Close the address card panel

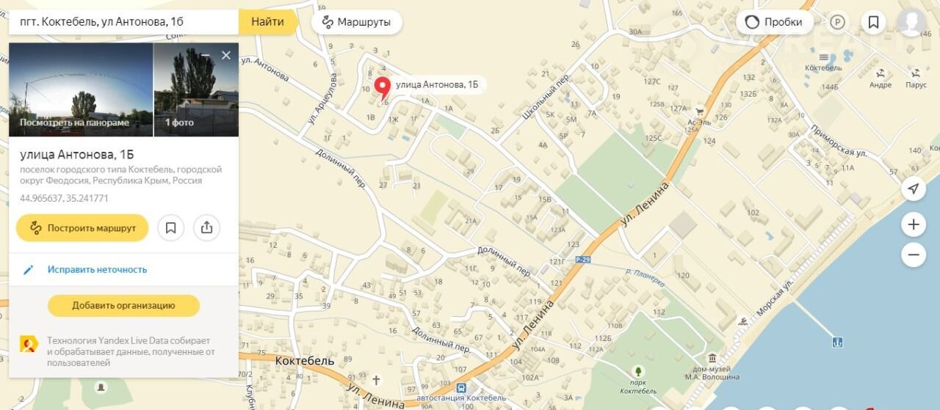coord(226,56)
